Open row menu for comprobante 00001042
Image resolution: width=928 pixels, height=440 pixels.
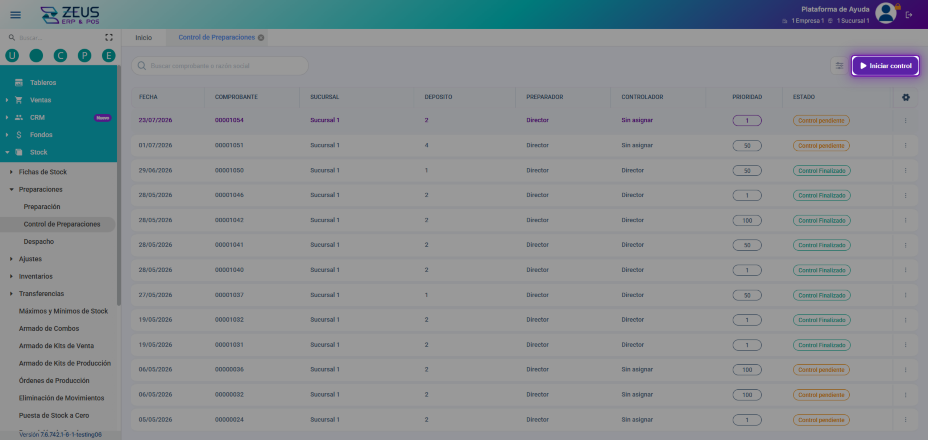pyautogui.click(x=906, y=220)
